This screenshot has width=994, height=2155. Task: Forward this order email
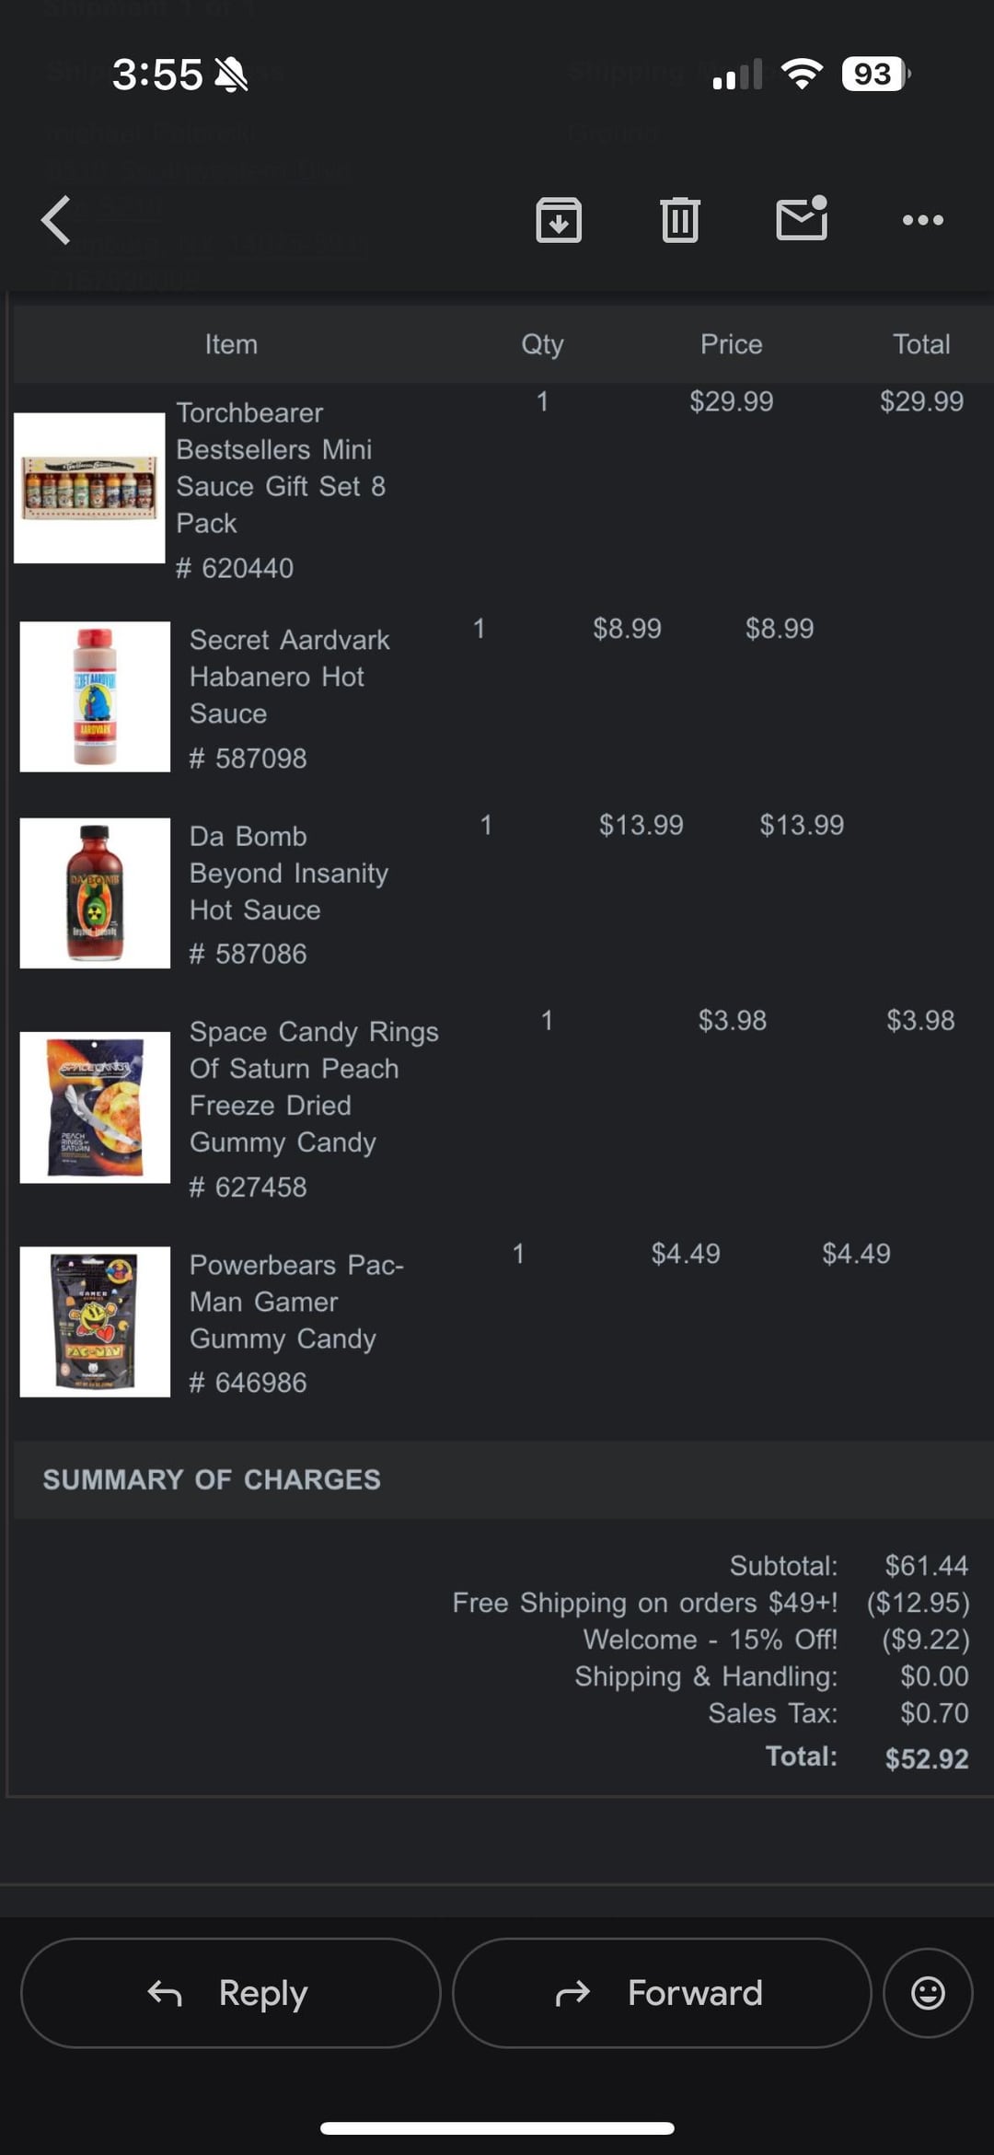[661, 1993]
